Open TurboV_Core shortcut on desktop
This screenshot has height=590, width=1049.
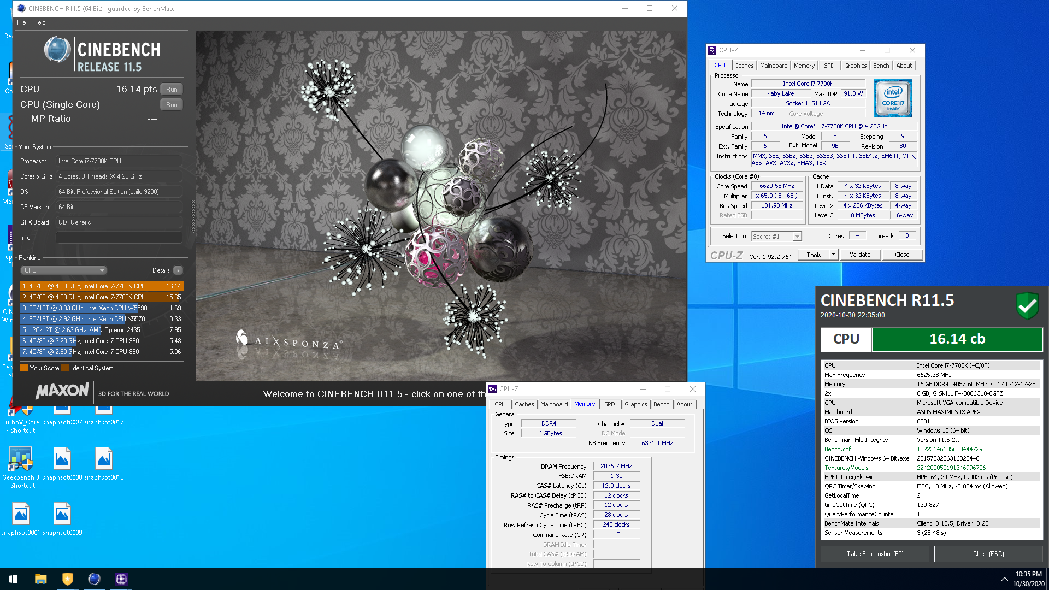pyautogui.click(x=20, y=418)
